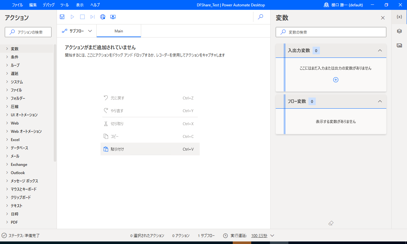The height and width of the screenshot is (244, 407).
Task: Open the web recorder globe icon
Action: click(103, 17)
